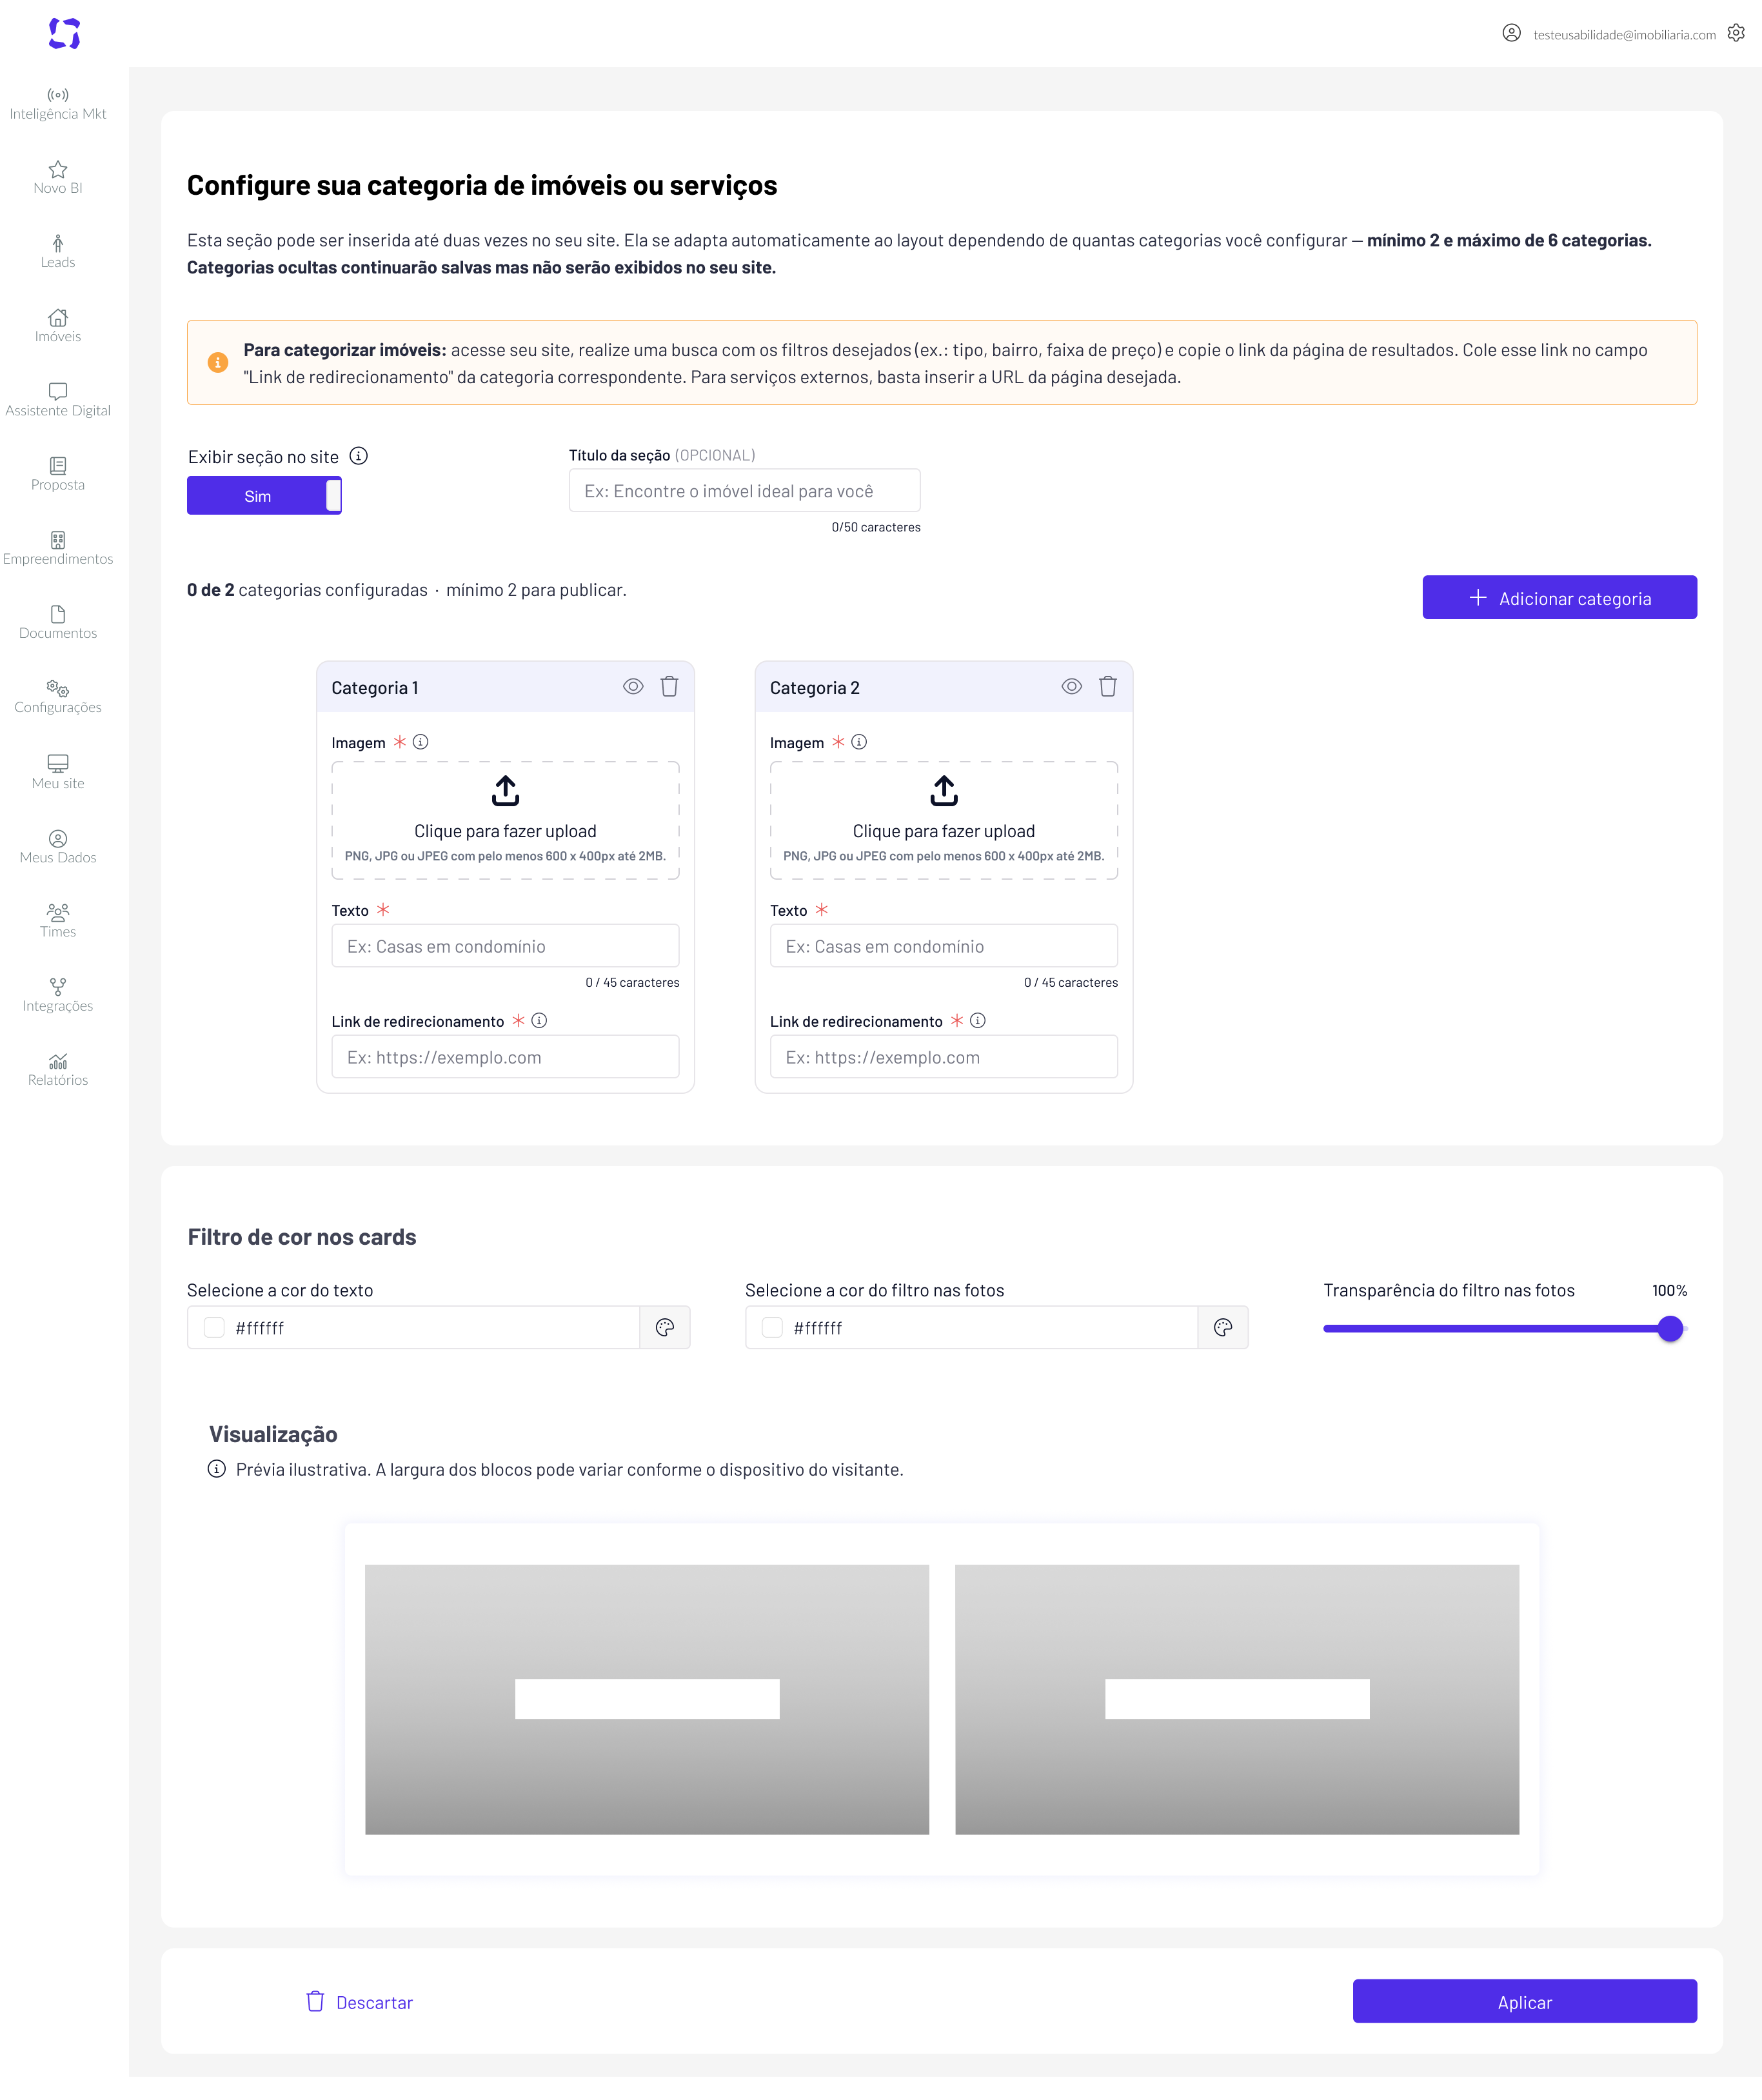Open the text color palette picker
The image size is (1762, 2100).
[665, 1327]
